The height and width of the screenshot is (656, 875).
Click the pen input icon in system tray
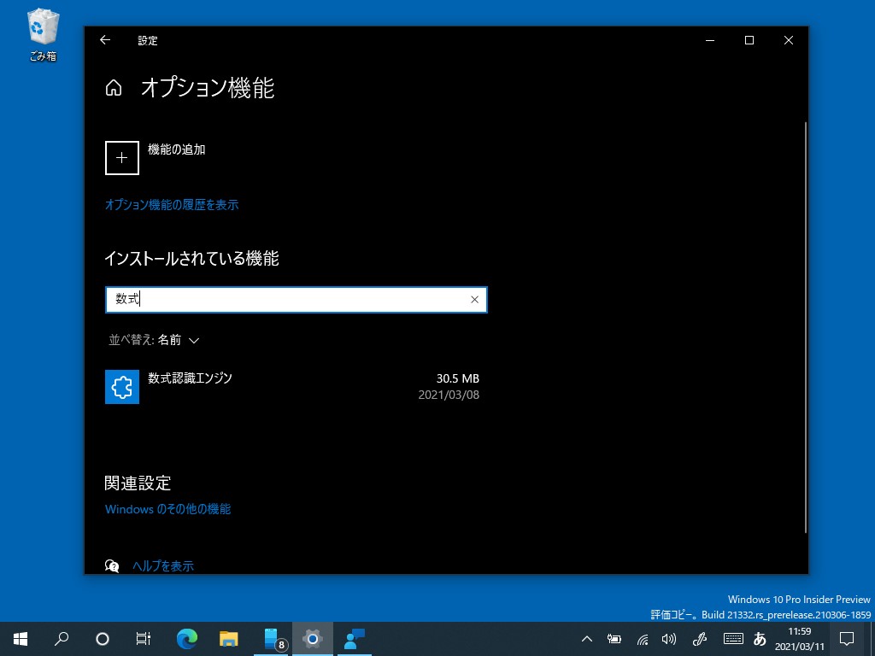[x=700, y=638]
